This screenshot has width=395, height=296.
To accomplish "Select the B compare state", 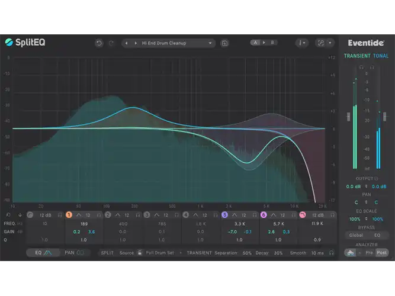I will (x=272, y=43).
